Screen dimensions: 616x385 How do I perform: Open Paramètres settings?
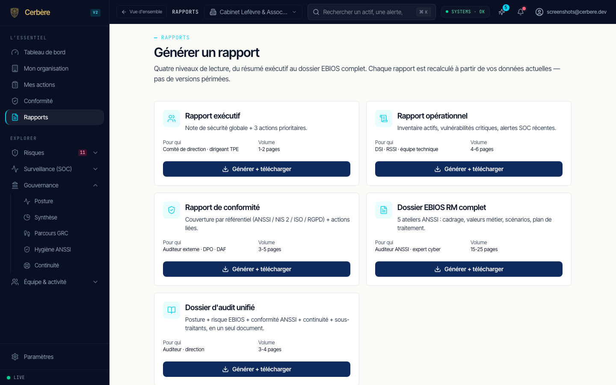tap(54, 357)
